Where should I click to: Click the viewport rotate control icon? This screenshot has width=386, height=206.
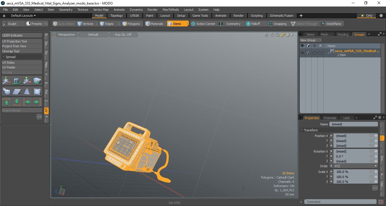click(x=272, y=35)
